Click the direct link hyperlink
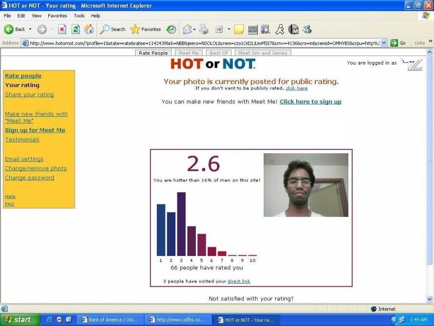 (239, 281)
